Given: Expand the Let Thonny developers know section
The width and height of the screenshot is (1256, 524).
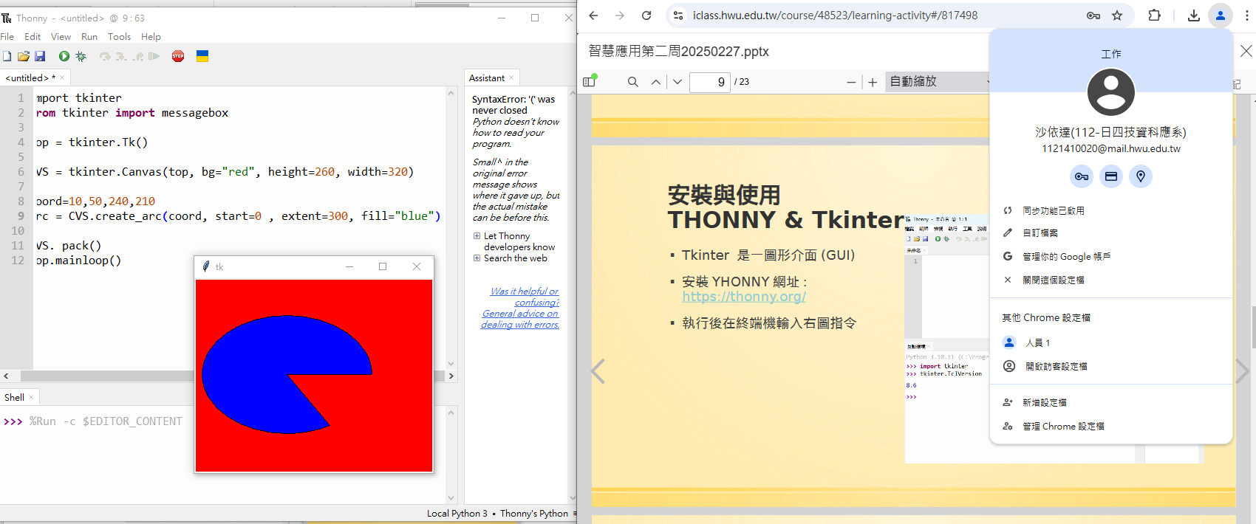Looking at the screenshot, I should pos(477,236).
